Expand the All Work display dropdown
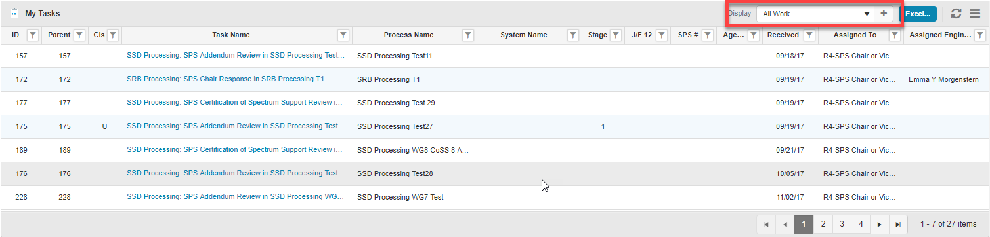990x237 pixels. [816, 14]
